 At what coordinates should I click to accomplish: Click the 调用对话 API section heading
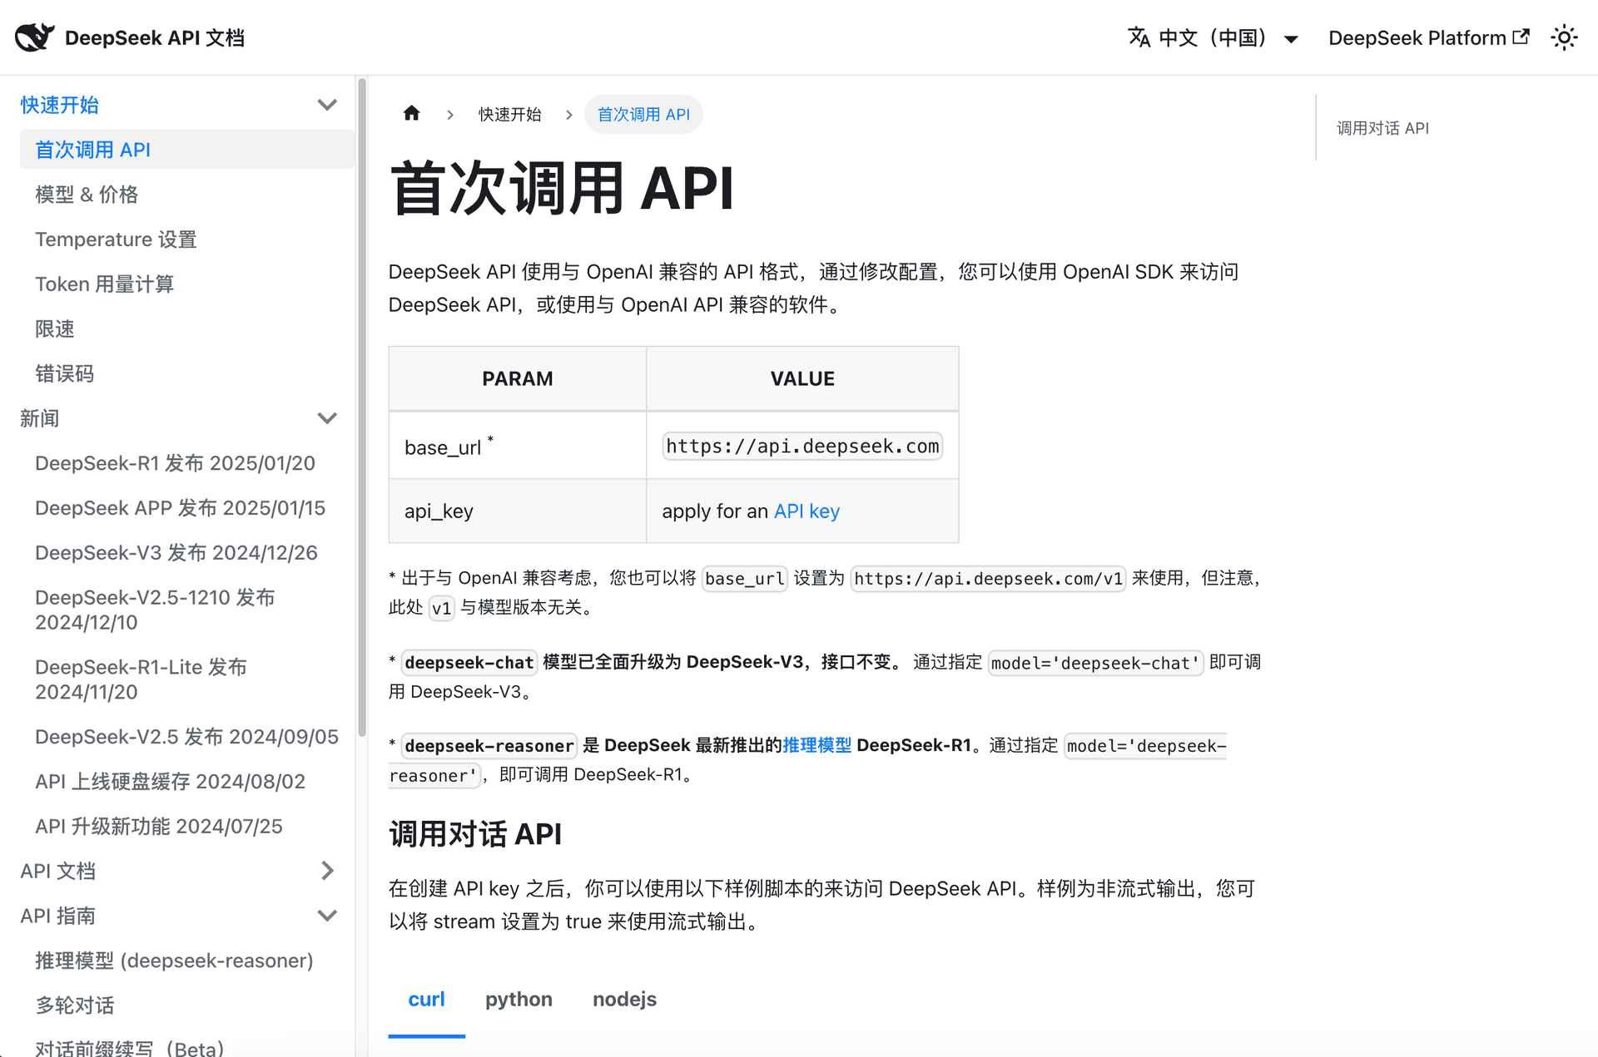[475, 833]
